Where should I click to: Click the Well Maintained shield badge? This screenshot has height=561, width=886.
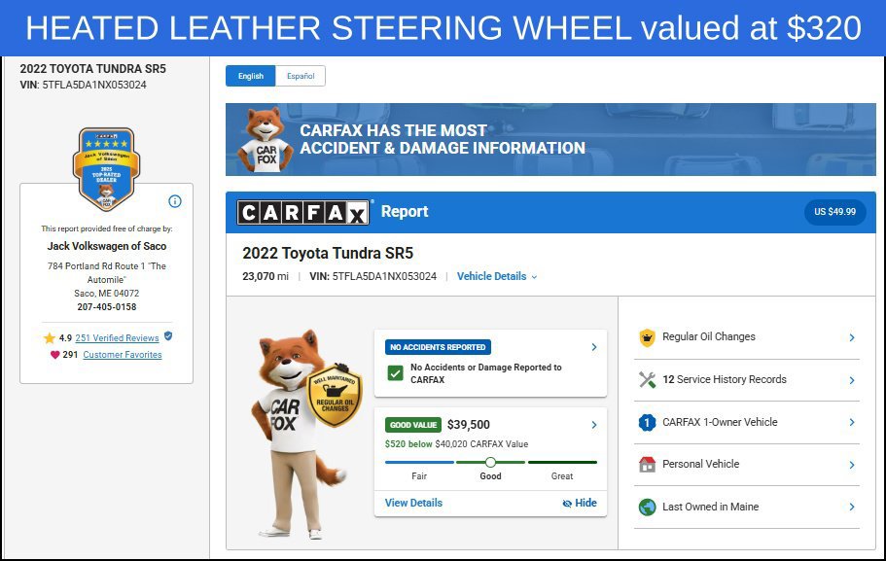click(335, 395)
